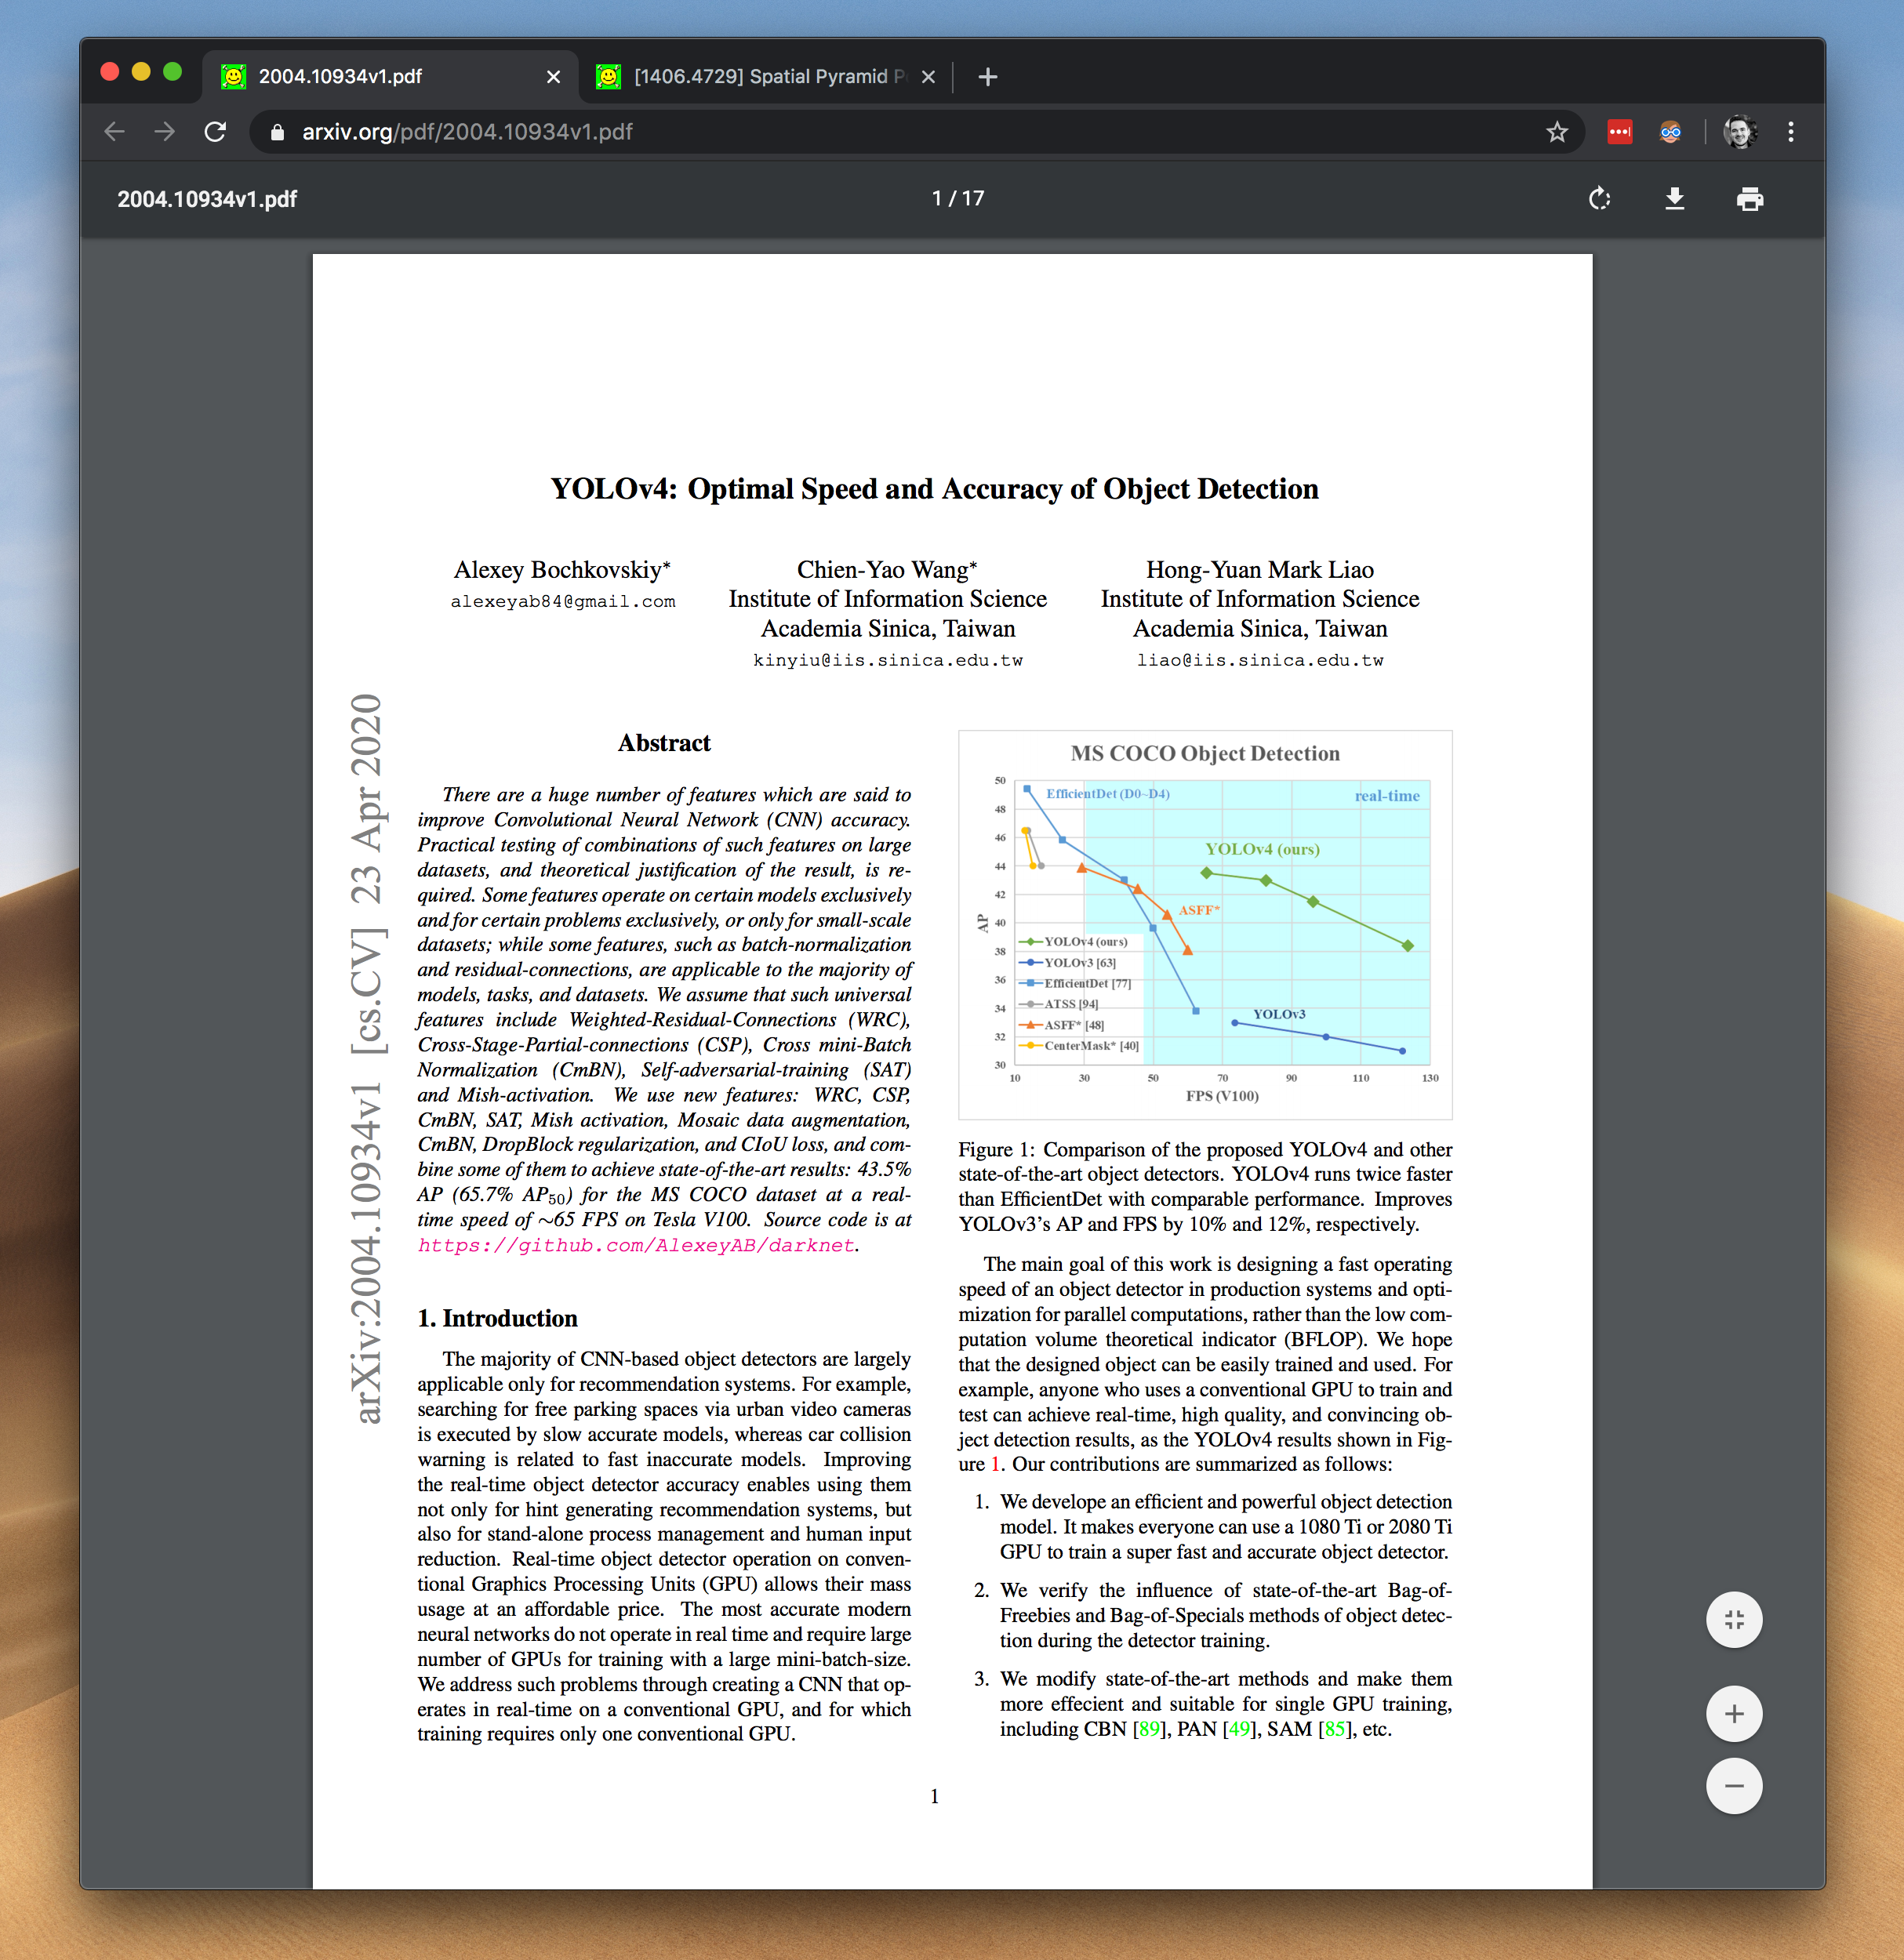This screenshot has height=1960, width=1904.
Task: Open the Chrome three-dot menu
Action: coord(1790,132)
